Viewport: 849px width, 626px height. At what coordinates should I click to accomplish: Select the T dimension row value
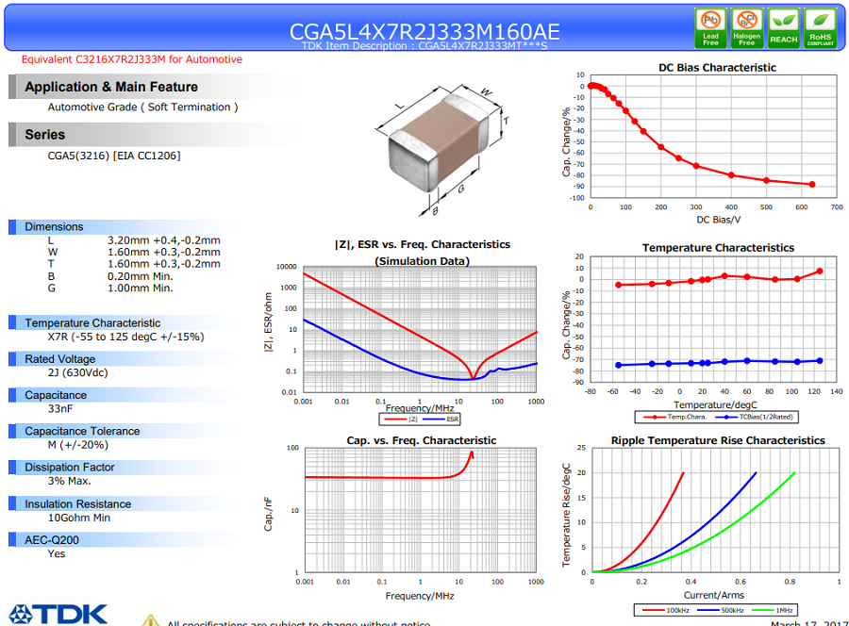(164, 264)
